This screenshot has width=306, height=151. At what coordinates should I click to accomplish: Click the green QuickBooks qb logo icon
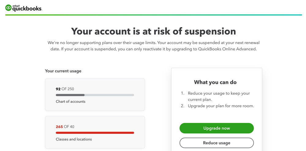9,8
